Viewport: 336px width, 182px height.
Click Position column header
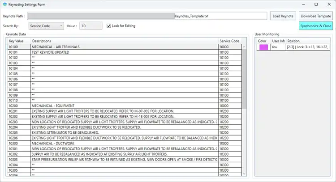pyautogui.click(x=308, y=41)
